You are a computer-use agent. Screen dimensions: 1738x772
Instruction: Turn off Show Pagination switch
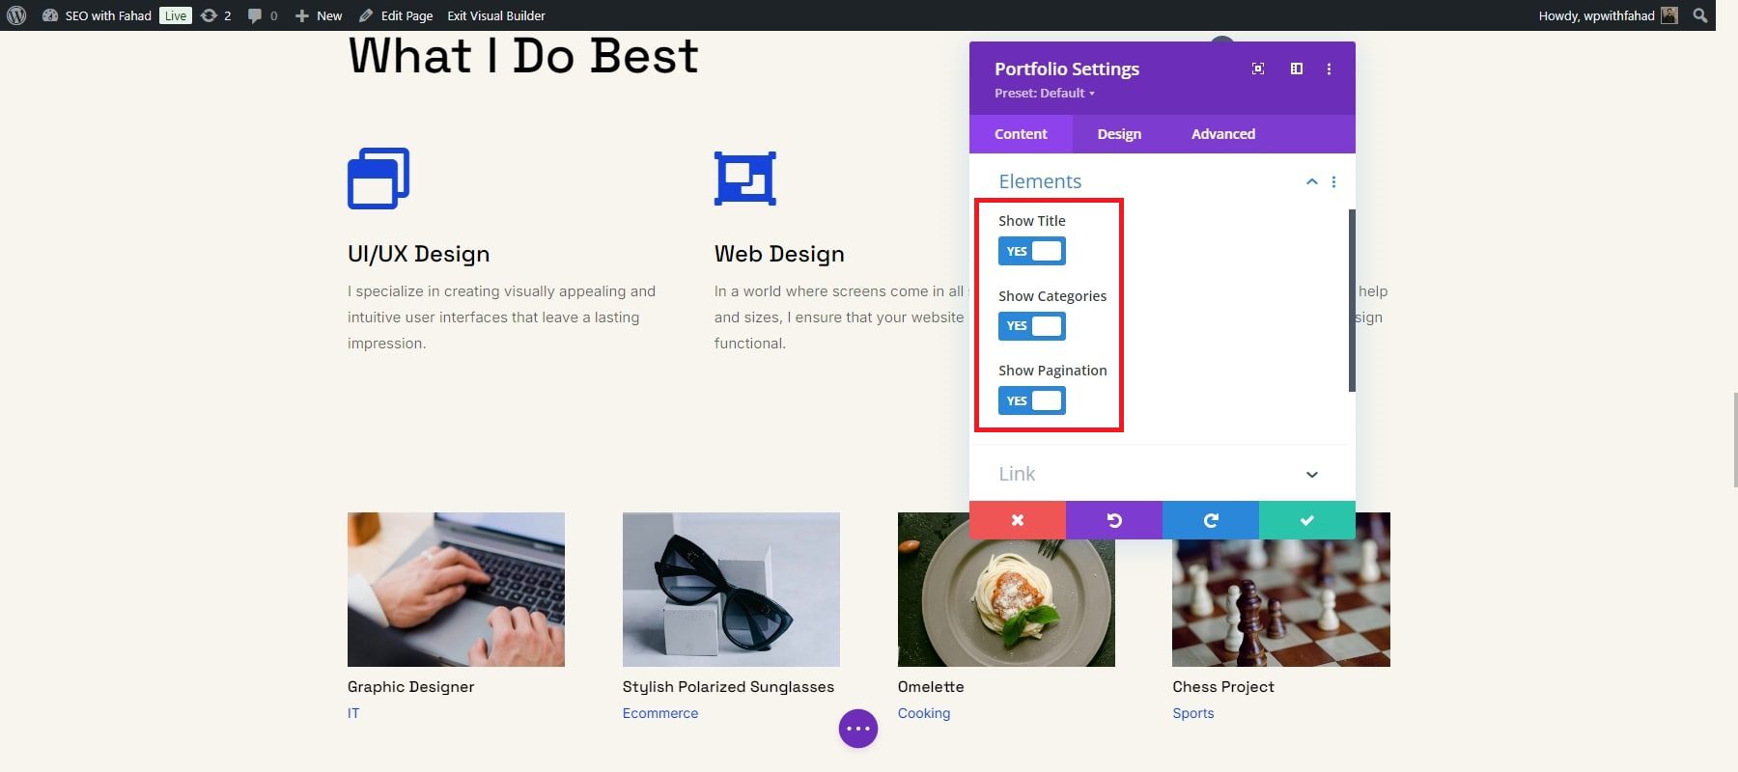(1032, 400)
